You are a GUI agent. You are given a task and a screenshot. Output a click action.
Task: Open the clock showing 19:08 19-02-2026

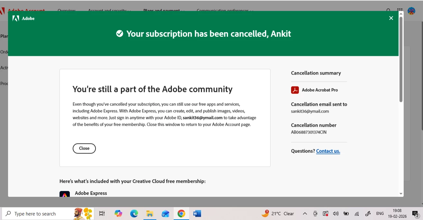[398, 214]
